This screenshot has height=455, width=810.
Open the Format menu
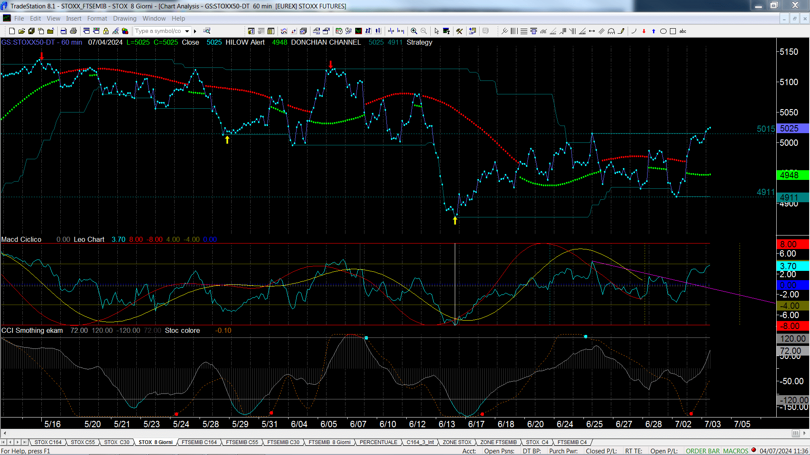click(97, 19)
